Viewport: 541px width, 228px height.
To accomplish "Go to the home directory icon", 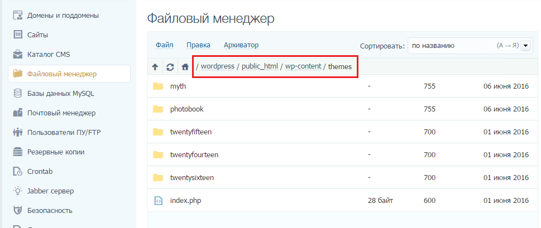I will [x=185, y=67].
